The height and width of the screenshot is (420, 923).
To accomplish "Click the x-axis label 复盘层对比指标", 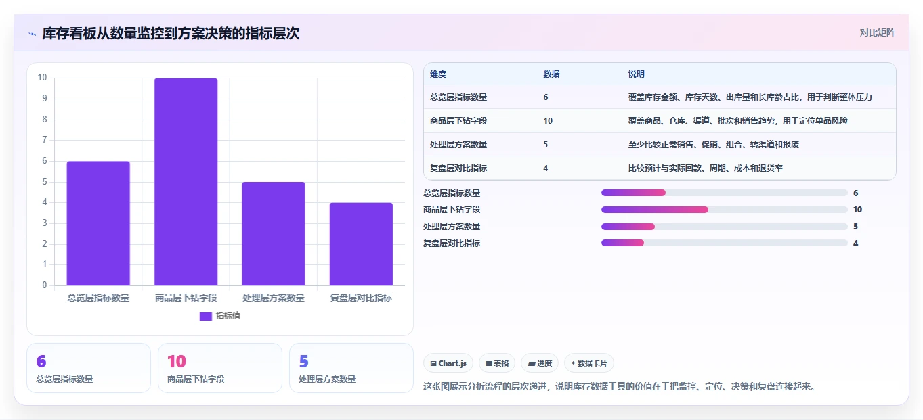I will [361, 298].
